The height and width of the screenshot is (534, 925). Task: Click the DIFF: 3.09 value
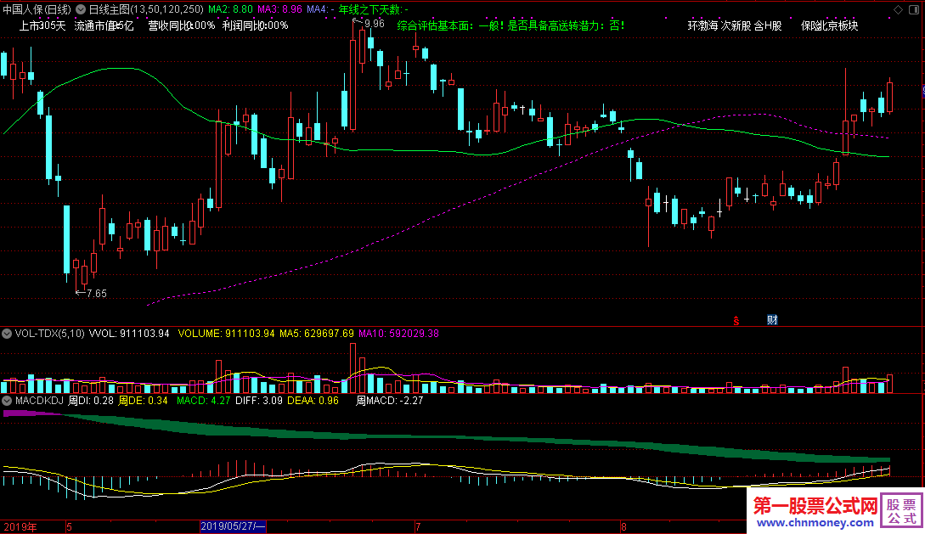(x=259, y=401)
